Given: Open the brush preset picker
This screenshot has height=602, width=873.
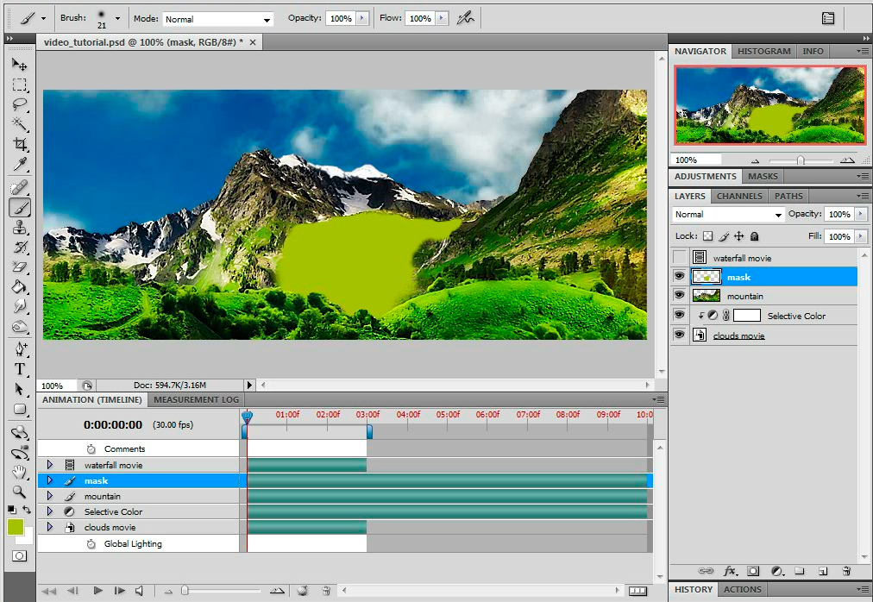Looking at the screenshot, I should [117, 18].
